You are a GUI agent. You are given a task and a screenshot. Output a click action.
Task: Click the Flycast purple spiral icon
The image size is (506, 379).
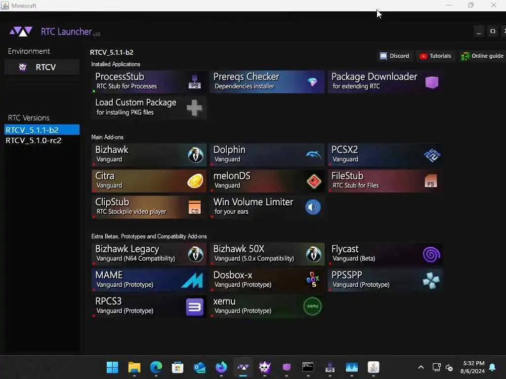[x=431, y=255]
